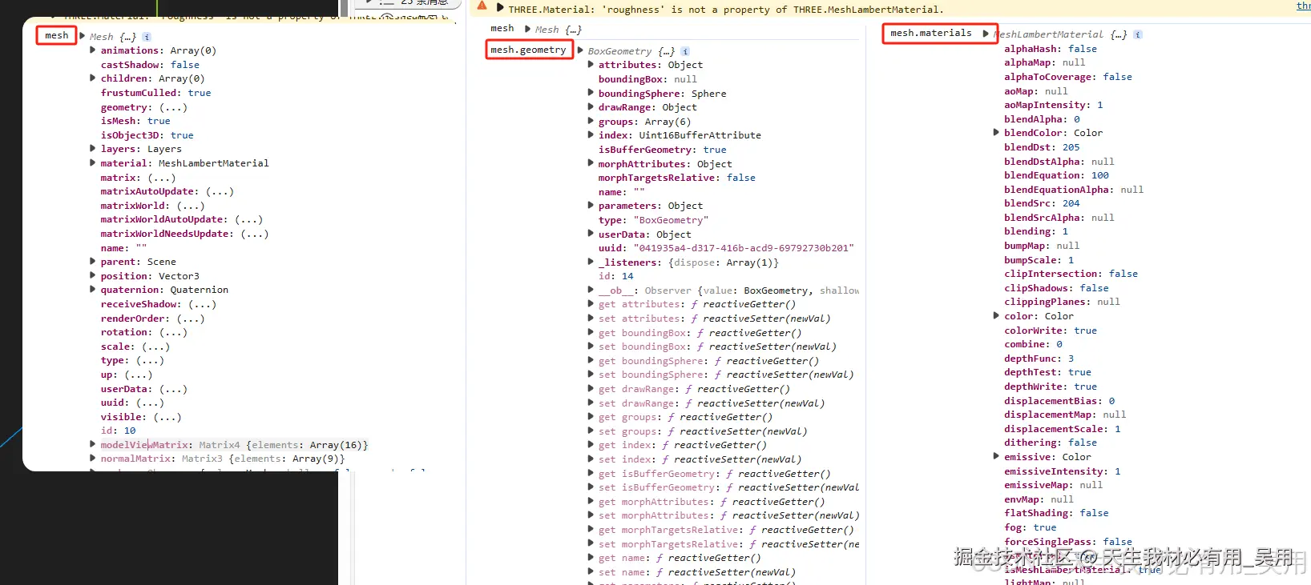Expand set boundingBox: reactiveSetter(newVal) function
Image resolution: width=1311 pixels, height=585 pixels.
(591, 347)
